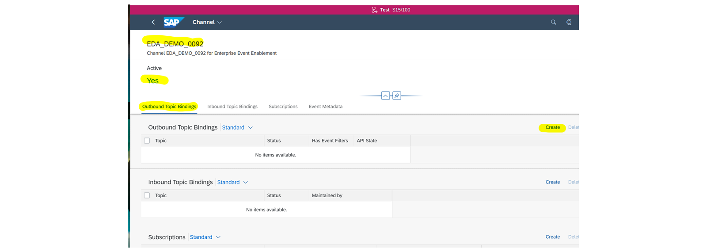Expand the Outbound Topic Bindings Standard view dropdown

click(237, 127)
